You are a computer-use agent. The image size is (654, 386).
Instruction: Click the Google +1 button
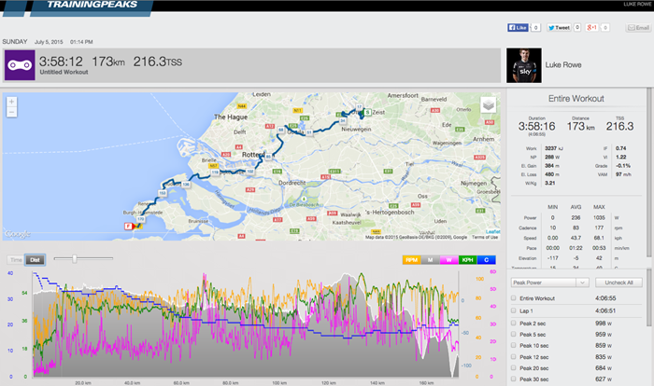tap(591, 27)
